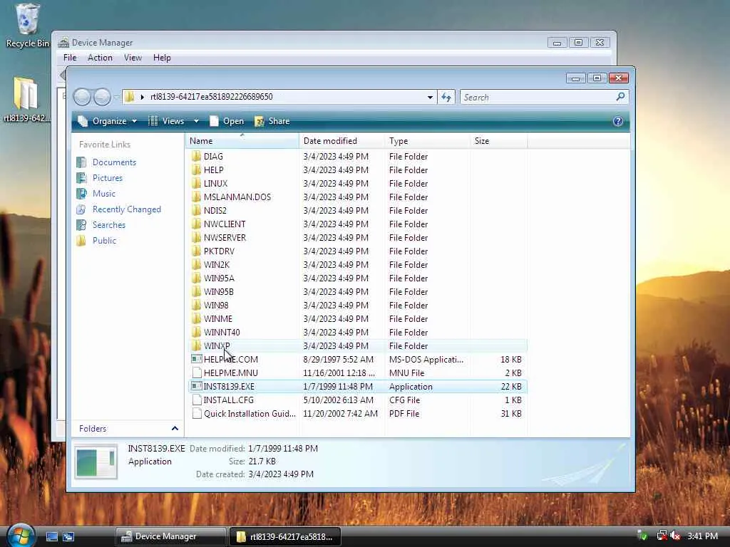Click the network tray icon

[x=662, y=536]
